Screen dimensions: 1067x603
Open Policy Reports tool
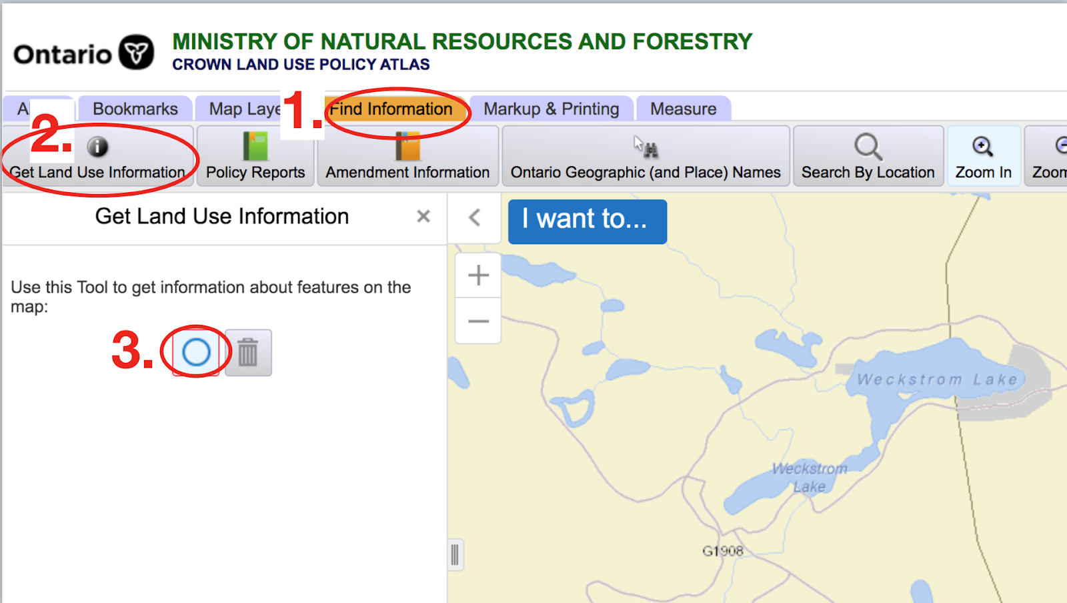point(255,156)
